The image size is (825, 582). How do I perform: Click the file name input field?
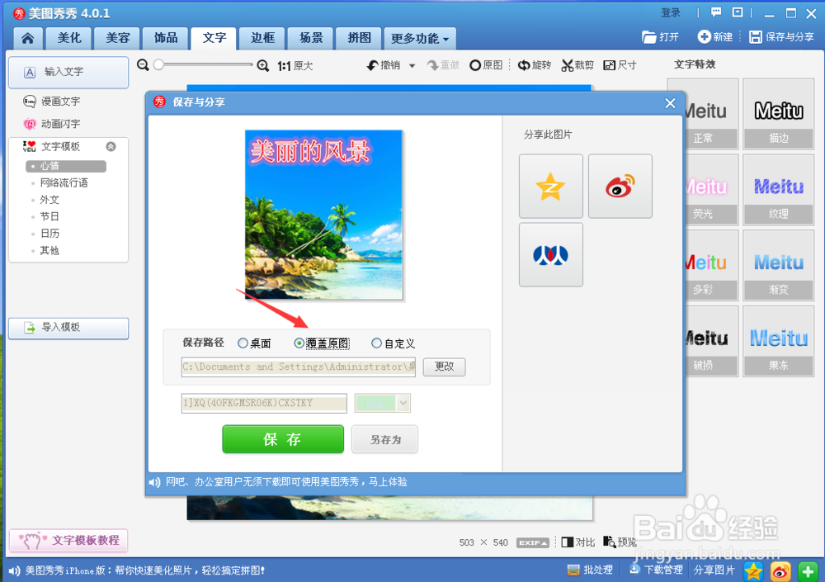click(264, 404)
